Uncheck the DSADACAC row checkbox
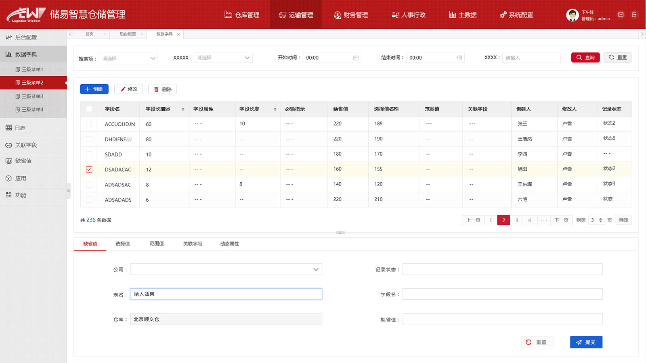The width and height of the screenshot is (646, 363). [x=89, y=169]
